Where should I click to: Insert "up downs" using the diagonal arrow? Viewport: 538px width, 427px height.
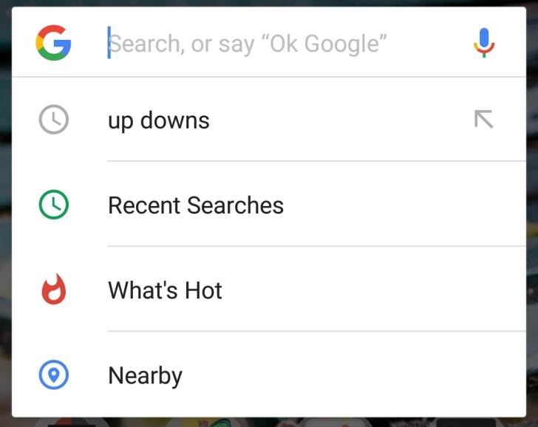(x=483, y=120)
